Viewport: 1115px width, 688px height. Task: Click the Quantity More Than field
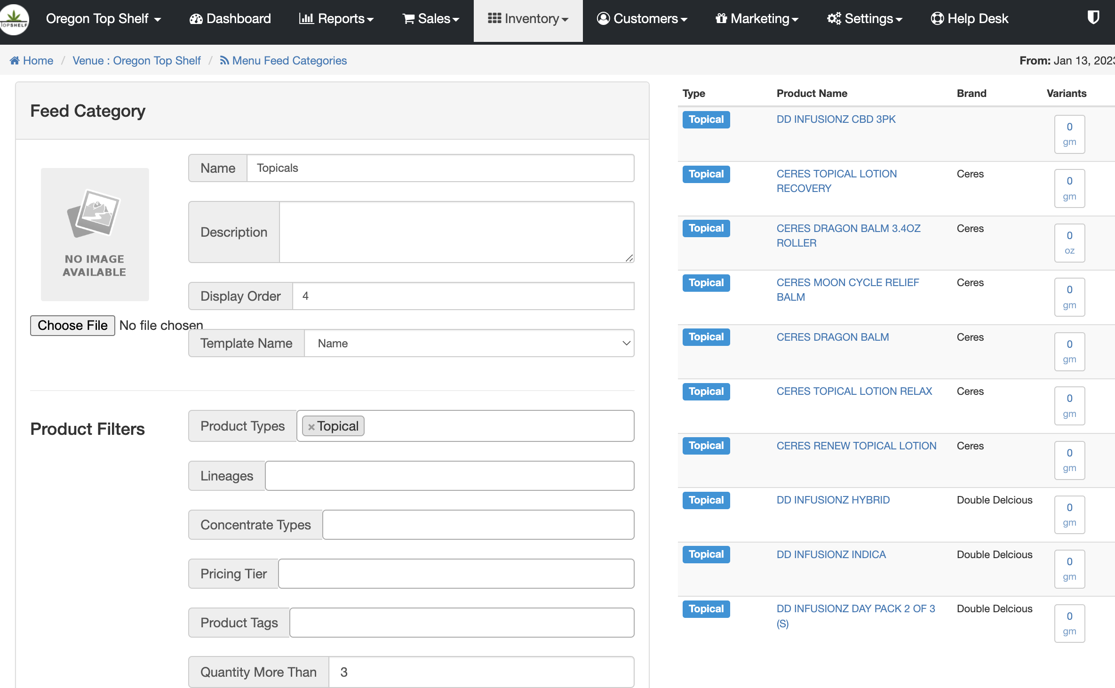coord(481,672)
